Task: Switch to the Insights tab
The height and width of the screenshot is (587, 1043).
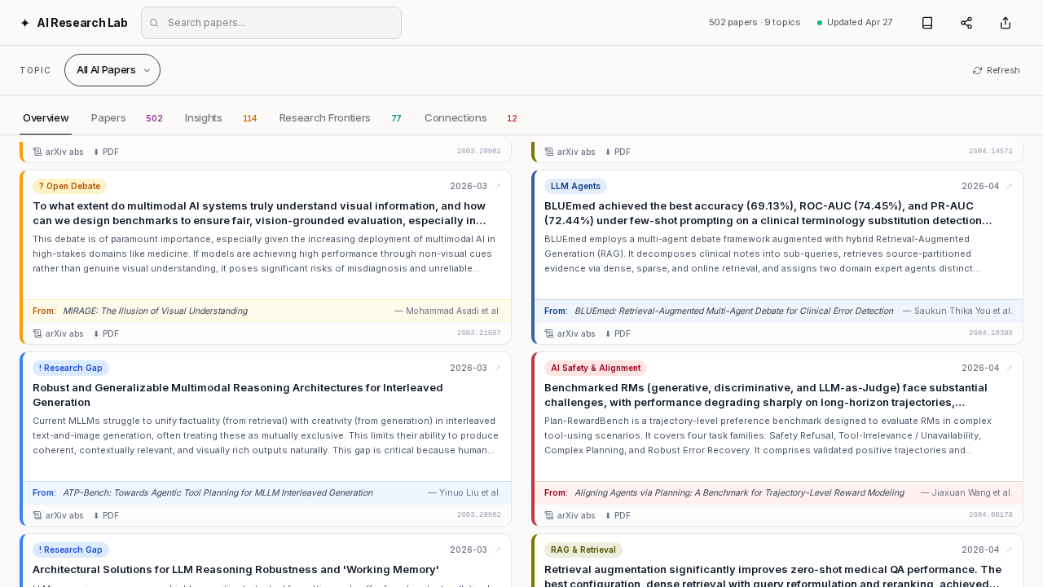Action: click(221, 118)
